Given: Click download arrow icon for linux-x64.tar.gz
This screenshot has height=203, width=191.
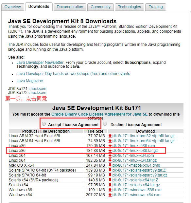Looking at the screenshot, I should [x=110, y=160].
